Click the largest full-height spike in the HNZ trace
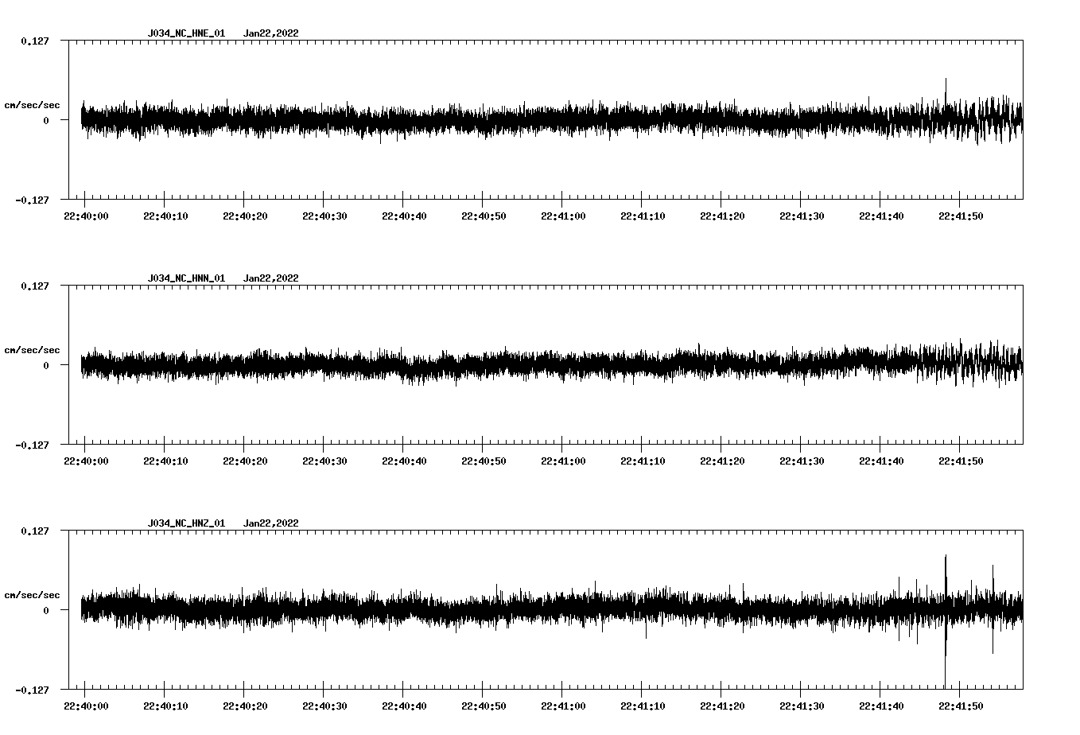1080x735 pixels. click(x=946, y=620)
